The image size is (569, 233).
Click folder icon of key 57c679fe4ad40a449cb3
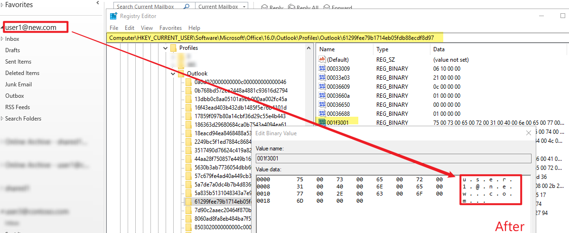click(x=188, y=177)
